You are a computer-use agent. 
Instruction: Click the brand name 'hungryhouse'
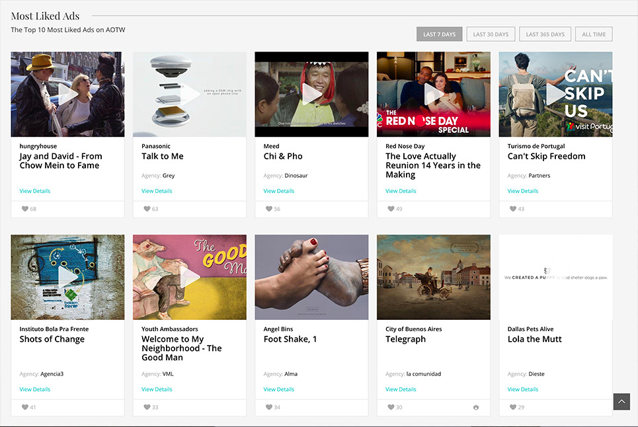[x=38, y=146]
